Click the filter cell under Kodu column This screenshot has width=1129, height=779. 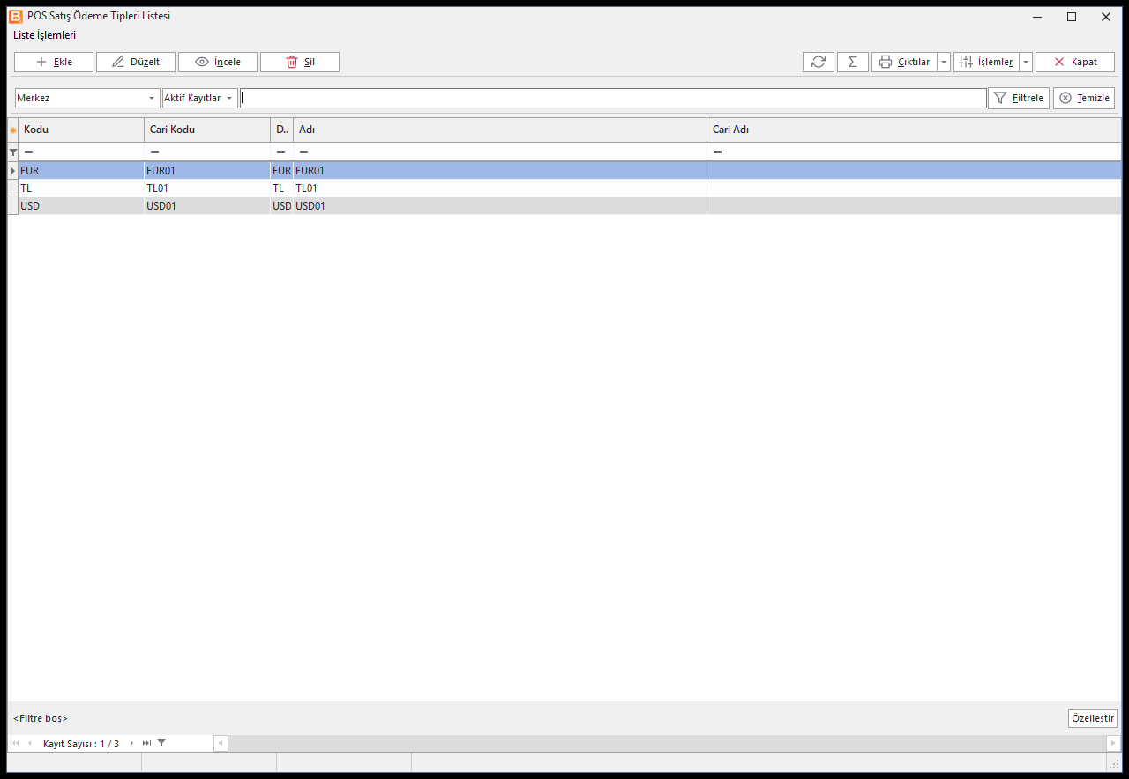(x=81, y=152)
